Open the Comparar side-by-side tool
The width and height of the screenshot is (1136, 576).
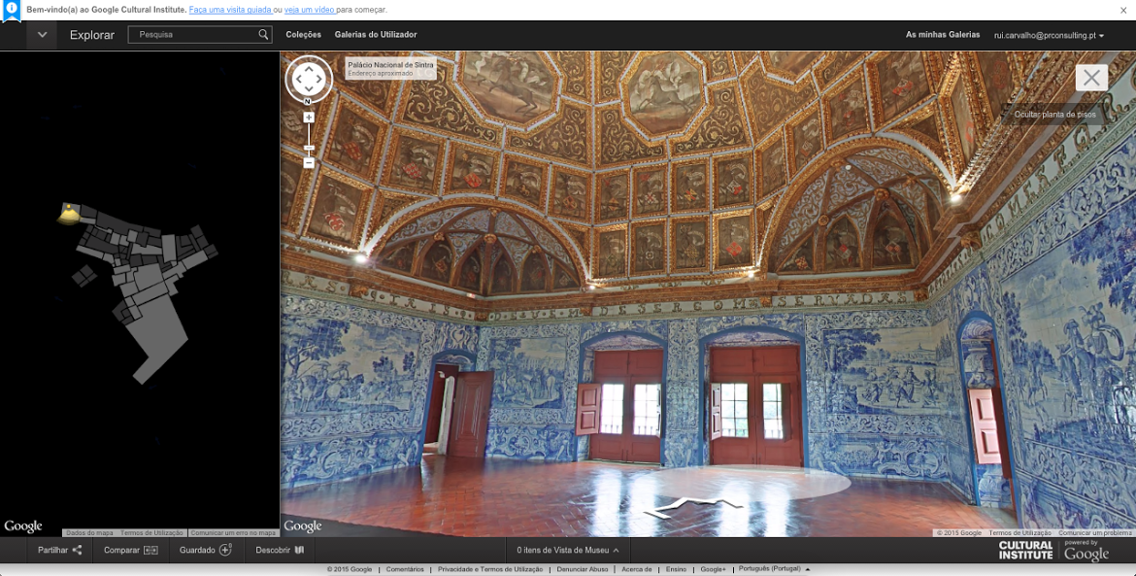(130, 550)
